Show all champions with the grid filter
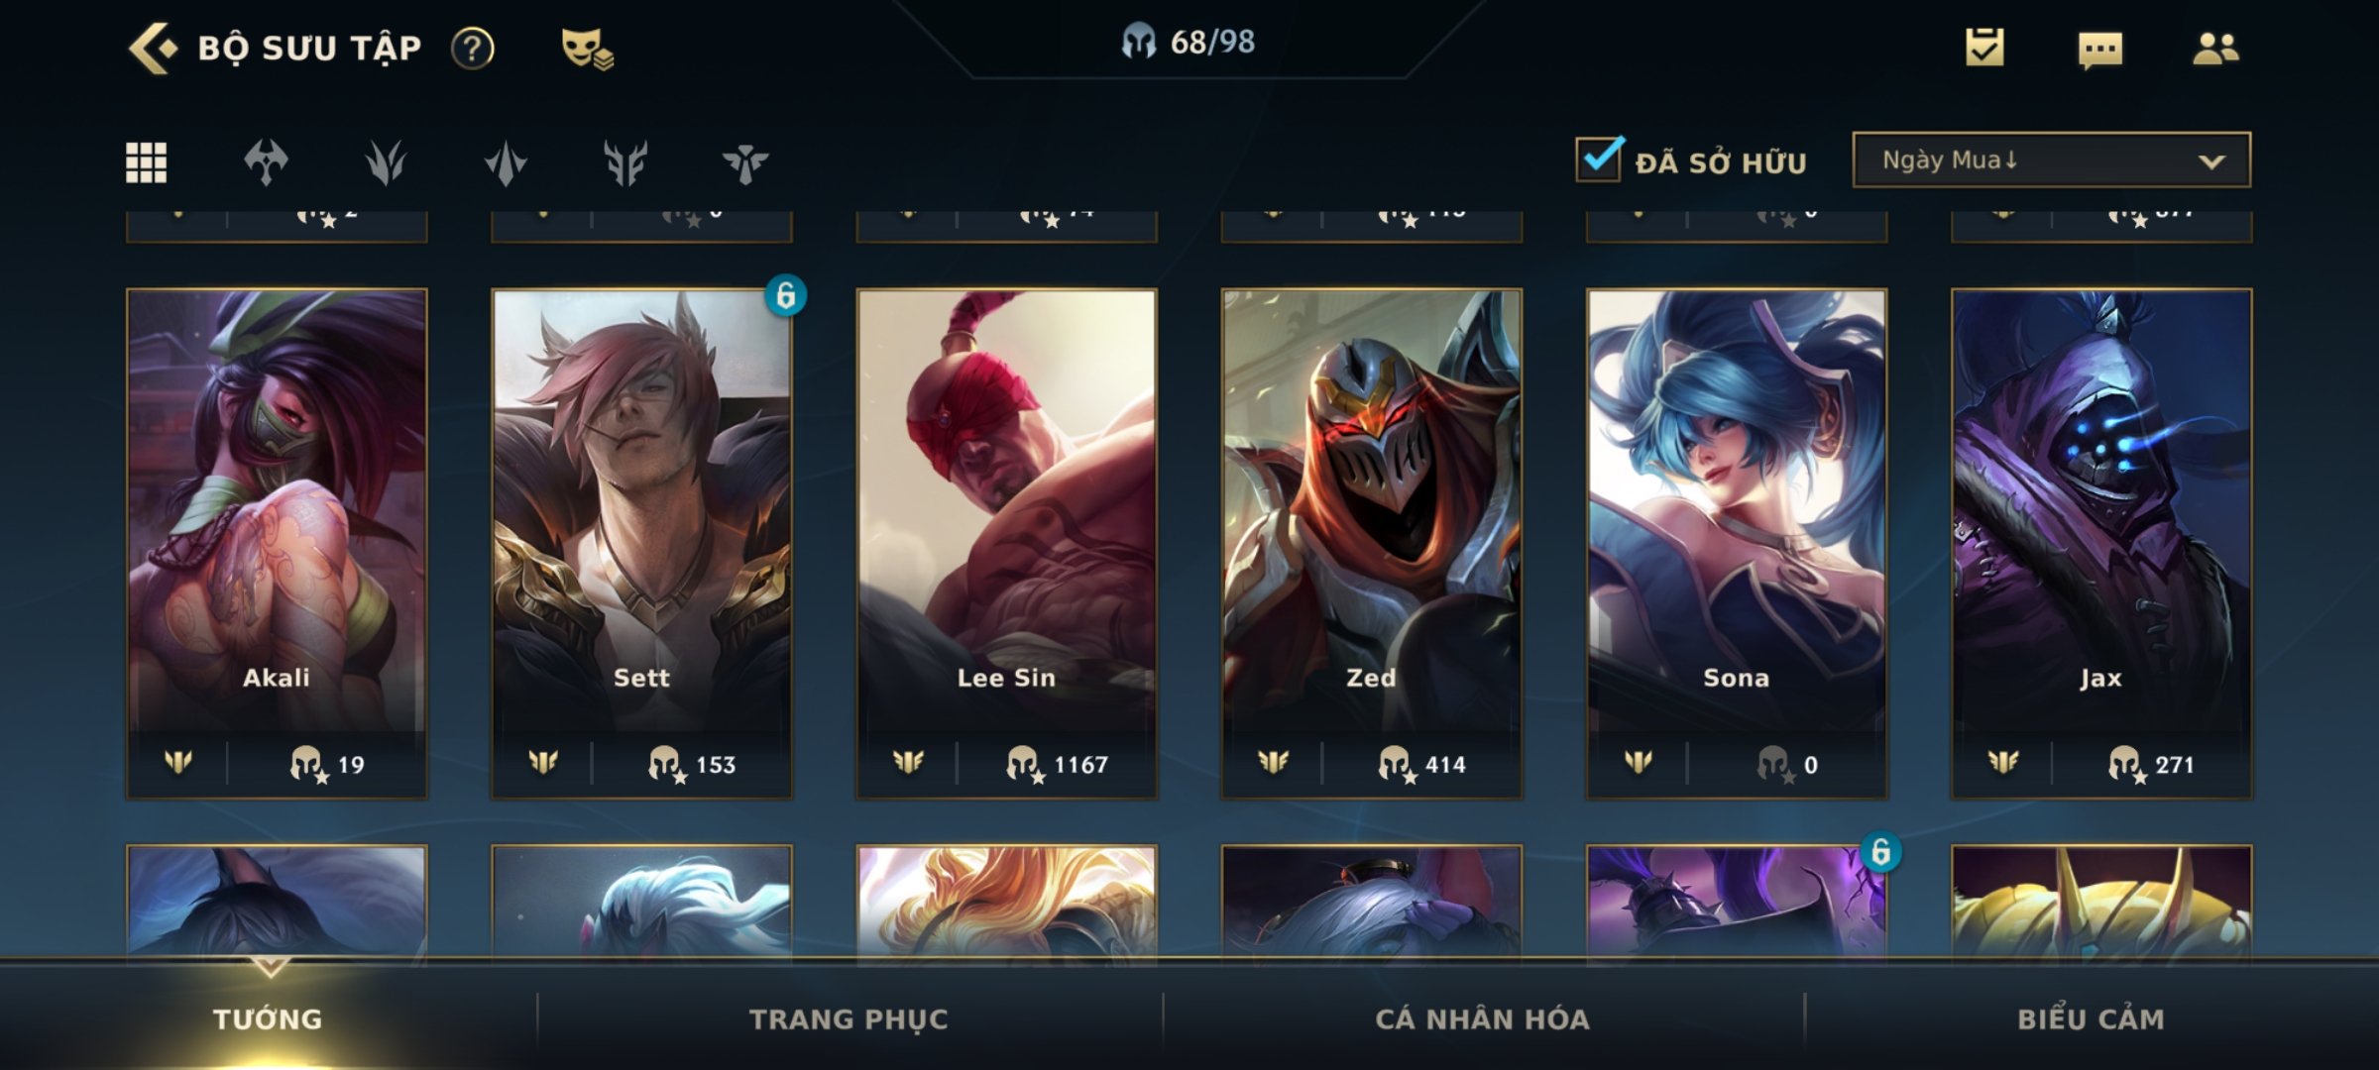 [146, 162]
